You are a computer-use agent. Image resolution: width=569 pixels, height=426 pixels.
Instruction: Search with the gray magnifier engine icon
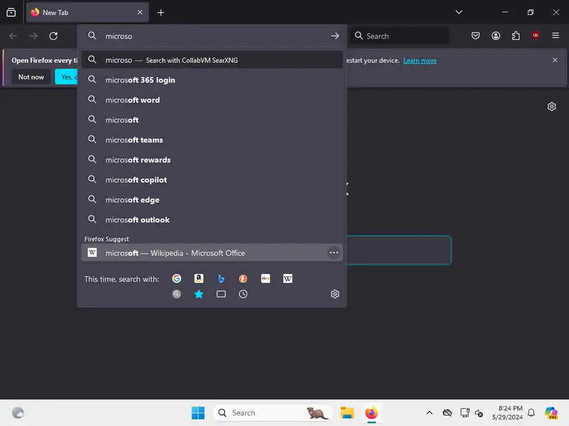pos(177,294)
